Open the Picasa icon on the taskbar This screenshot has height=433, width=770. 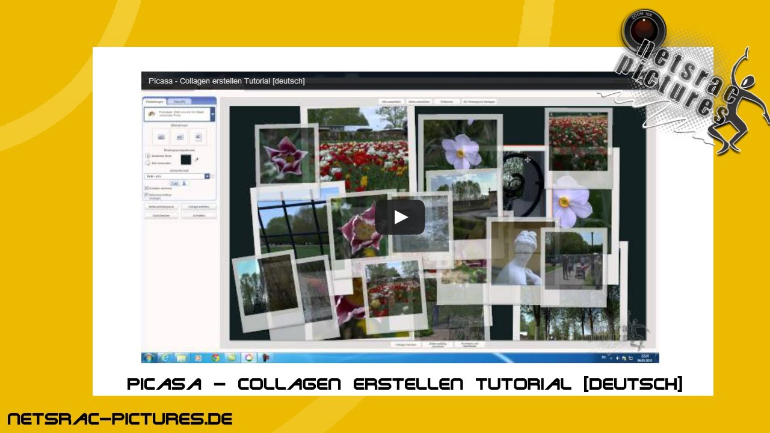(248, 358)
